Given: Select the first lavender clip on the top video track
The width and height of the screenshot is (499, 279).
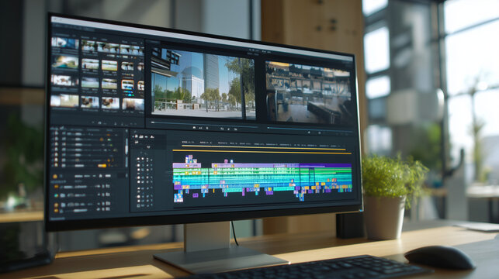Looking at the screenshot, I should pyautogui.click(x=187, y=166).
